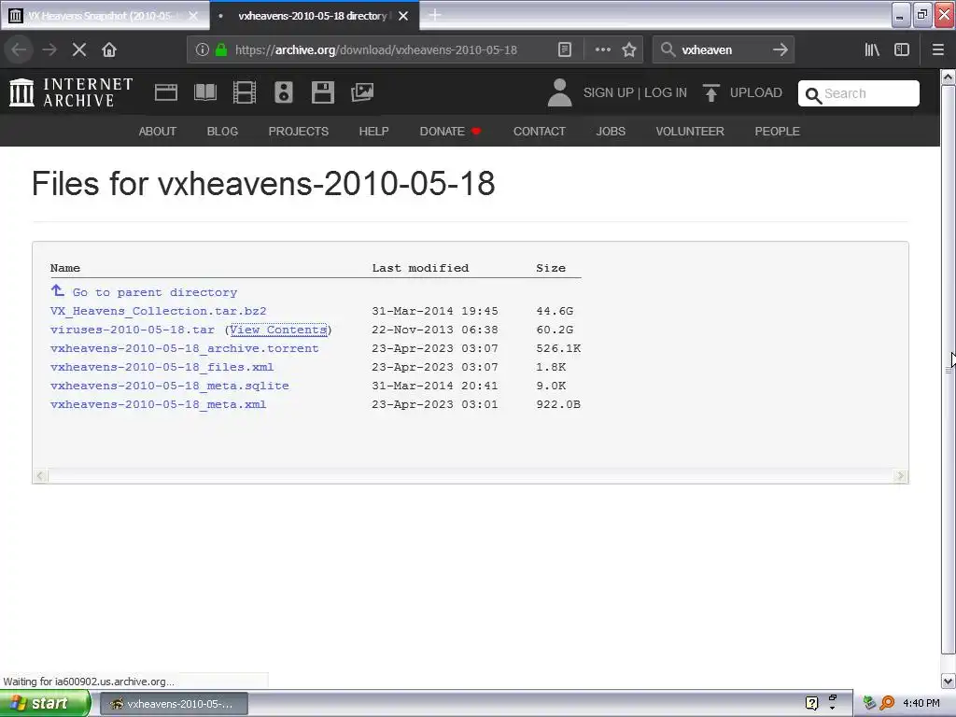Viewport: 956px width, 717px height.
Task: Click the parent directory up-arrow icon
Action: coord(57,291)
